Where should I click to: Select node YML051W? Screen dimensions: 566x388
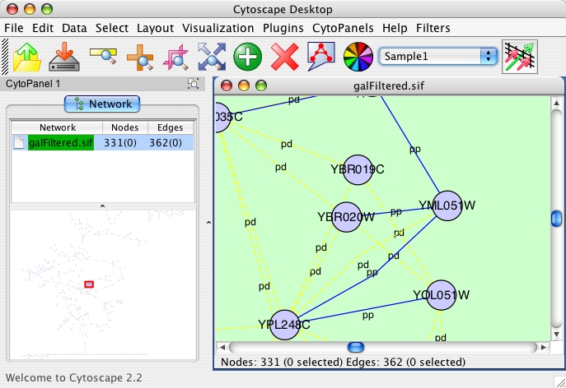tap(447, 206)
